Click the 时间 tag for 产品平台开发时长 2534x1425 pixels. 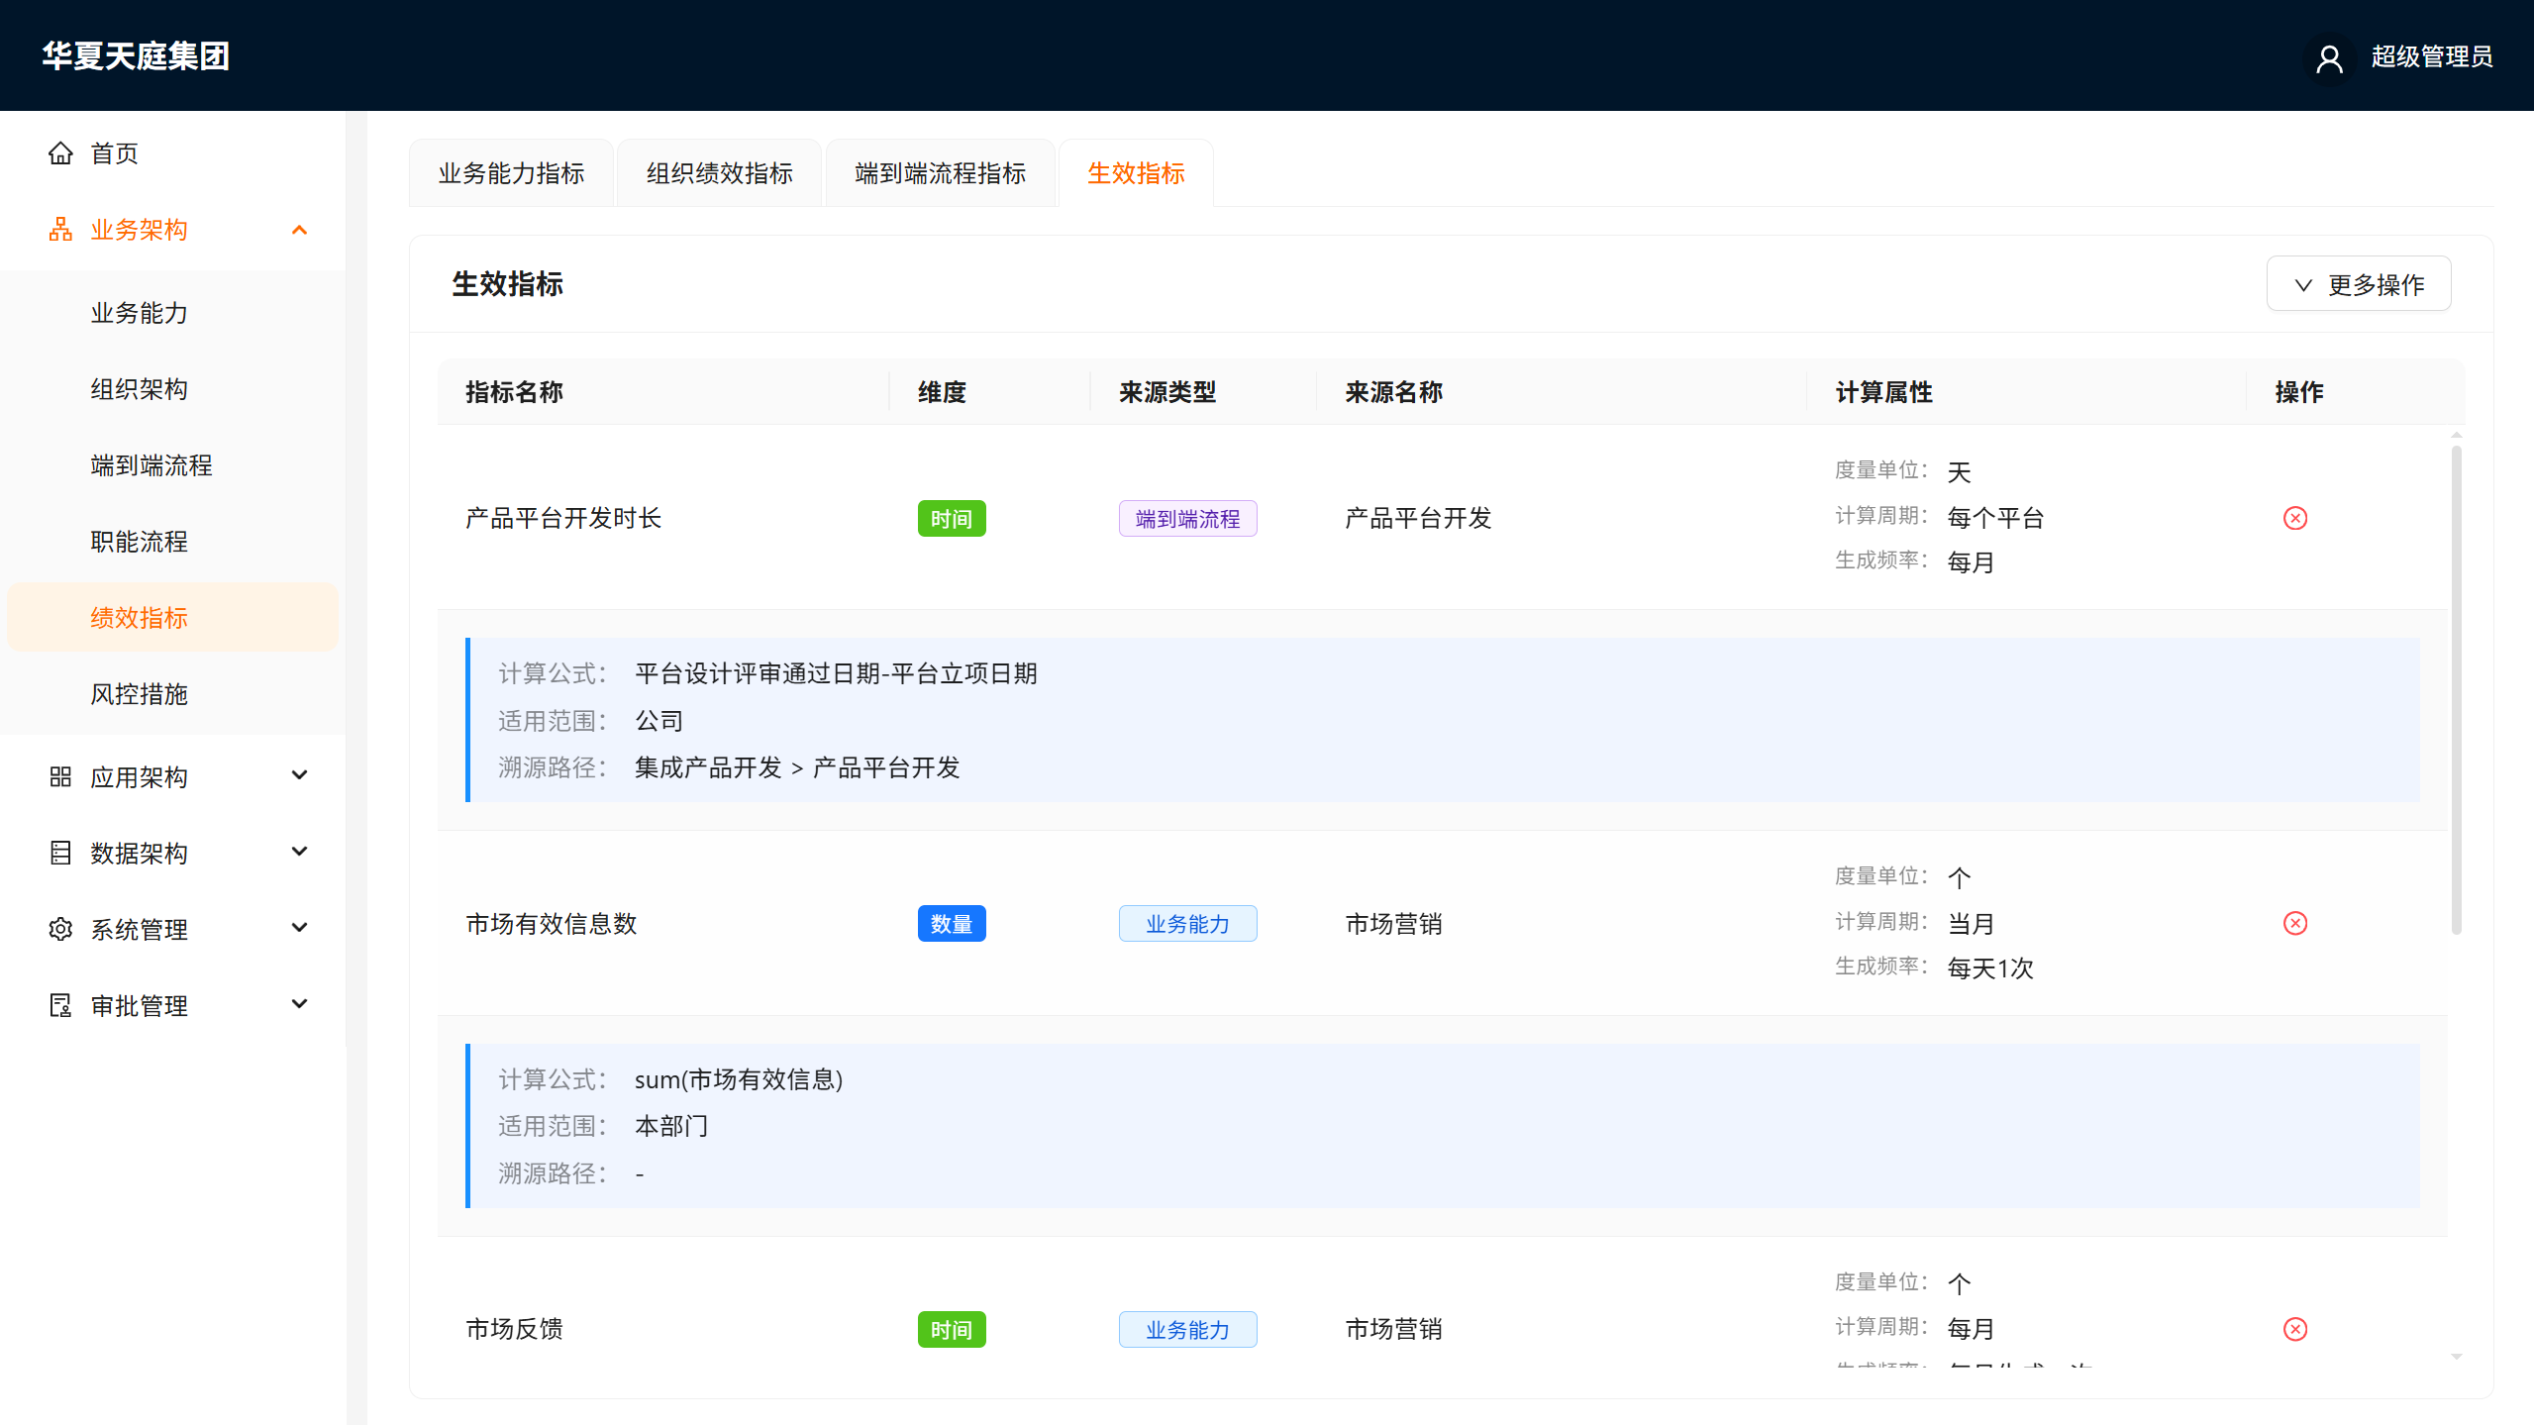pos(951,519)
